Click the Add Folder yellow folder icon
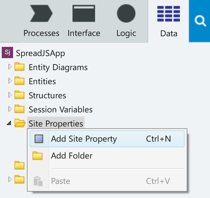This screenshot has width=210, height=198. coord(37,156)
